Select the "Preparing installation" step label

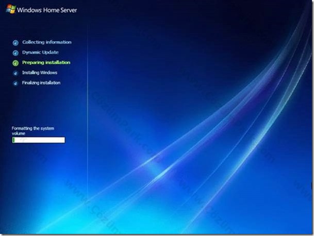point(46,63)
